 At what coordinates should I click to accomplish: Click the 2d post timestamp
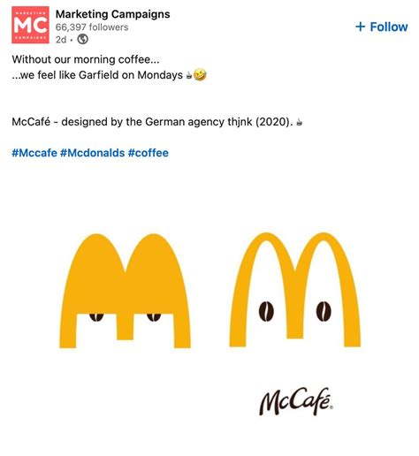[61, 40]
